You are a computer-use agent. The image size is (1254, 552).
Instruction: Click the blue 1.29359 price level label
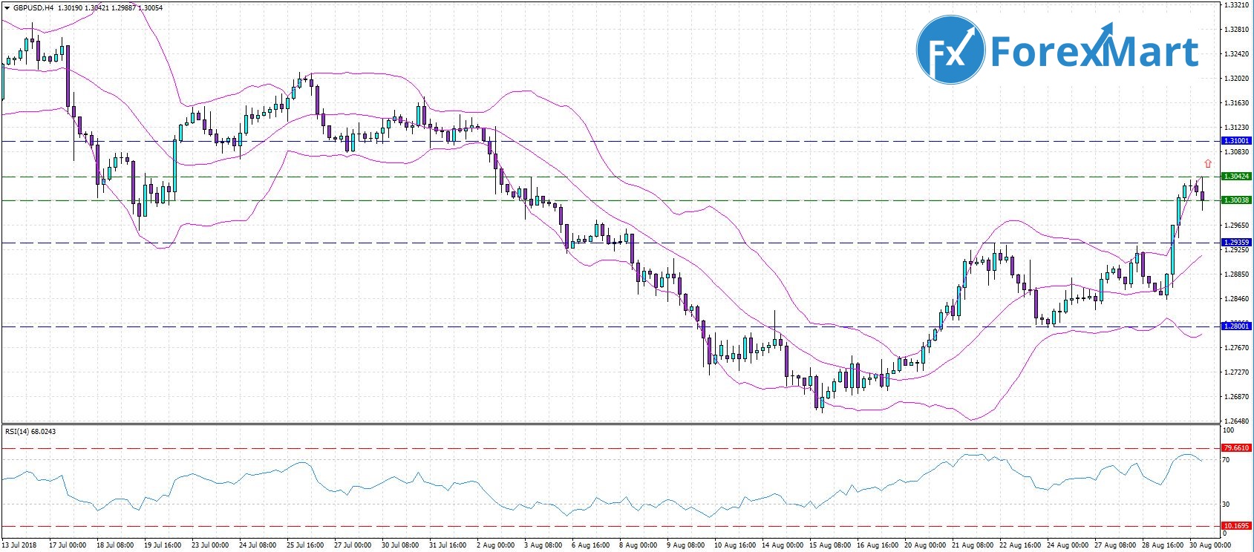1236,243
